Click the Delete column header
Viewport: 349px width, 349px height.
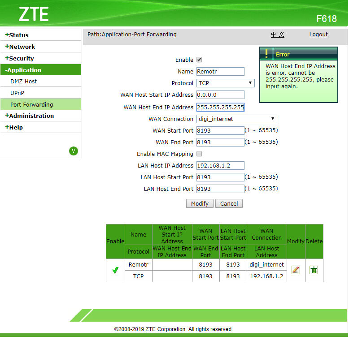pyautogui.click(x=314, y=241)
